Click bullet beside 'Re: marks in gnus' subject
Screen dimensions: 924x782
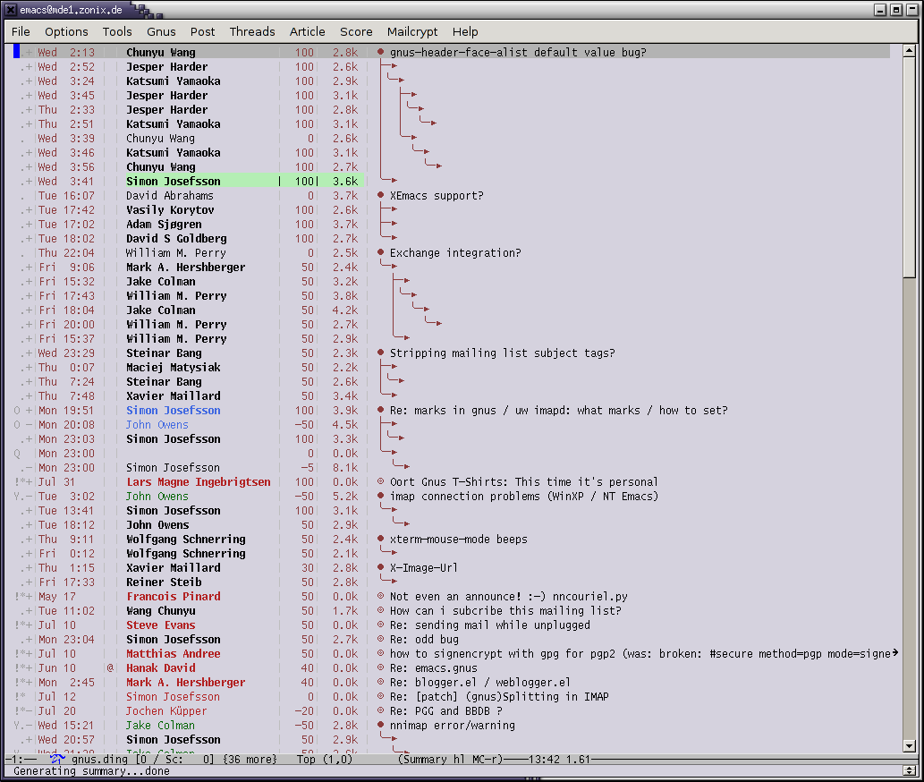[381, 410]
